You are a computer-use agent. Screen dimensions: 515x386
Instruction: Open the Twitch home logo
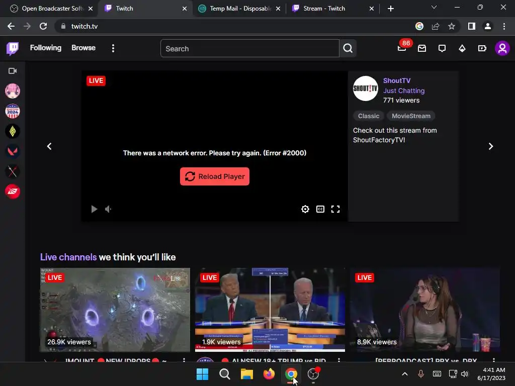13,49
